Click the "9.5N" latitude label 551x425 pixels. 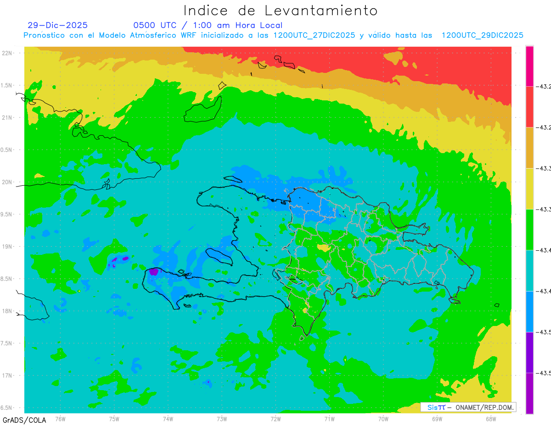(x=7, y=215)
